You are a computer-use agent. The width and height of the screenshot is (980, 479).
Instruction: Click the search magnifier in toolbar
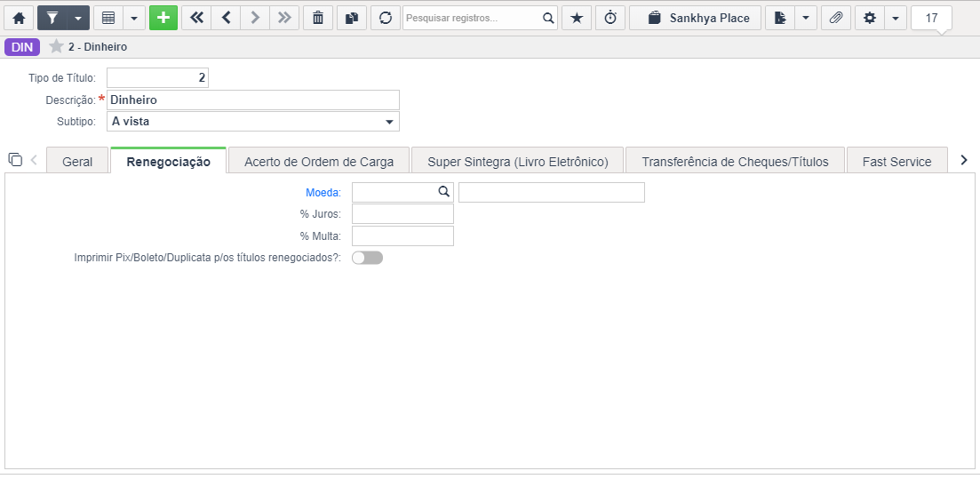548,18
